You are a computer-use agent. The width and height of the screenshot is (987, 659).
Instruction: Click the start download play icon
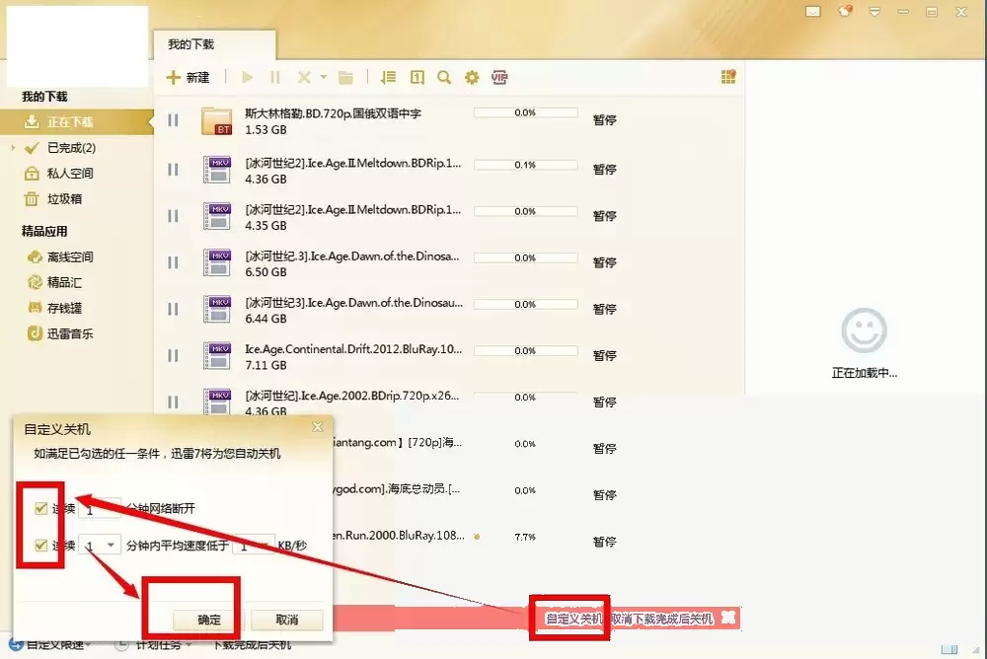[x=248, y=77]
